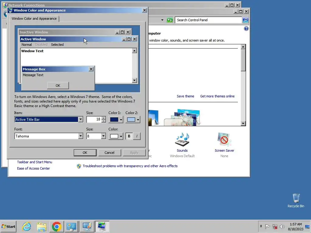Select the theme thumbnail with stacked pictures

(x=182, y=117)
